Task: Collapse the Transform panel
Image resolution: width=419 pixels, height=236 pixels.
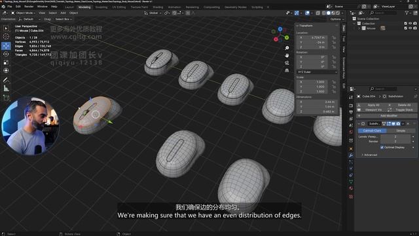Action: 297,26
